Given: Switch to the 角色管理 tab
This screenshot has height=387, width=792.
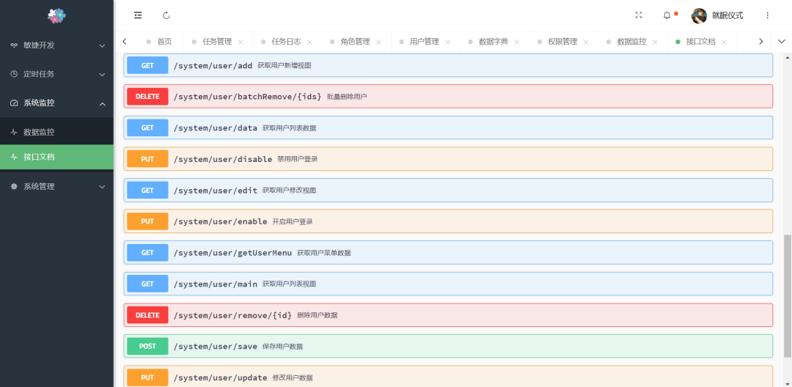Looking at the screenshot, I should point(355,42).
